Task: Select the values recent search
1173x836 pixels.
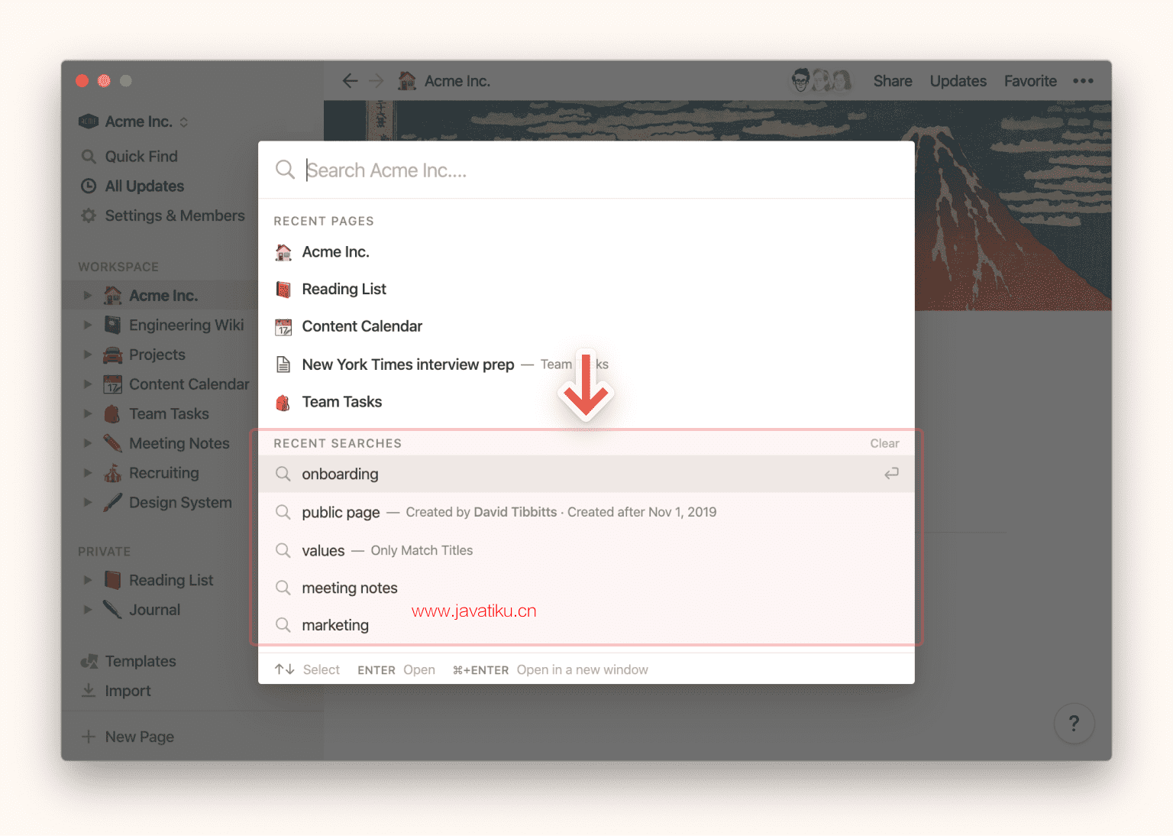Action: click(x=586, y=550)
